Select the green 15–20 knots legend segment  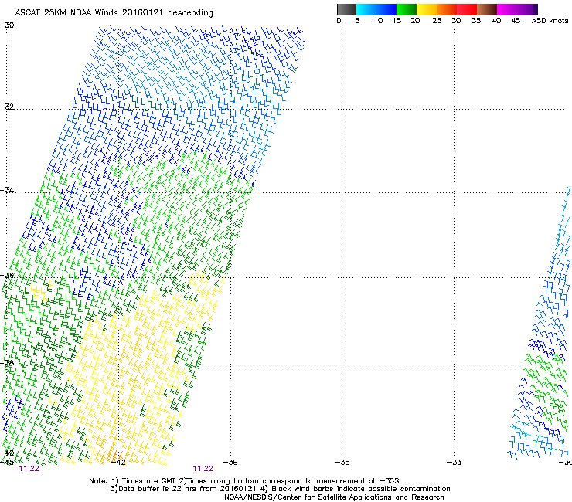(407, 9)
